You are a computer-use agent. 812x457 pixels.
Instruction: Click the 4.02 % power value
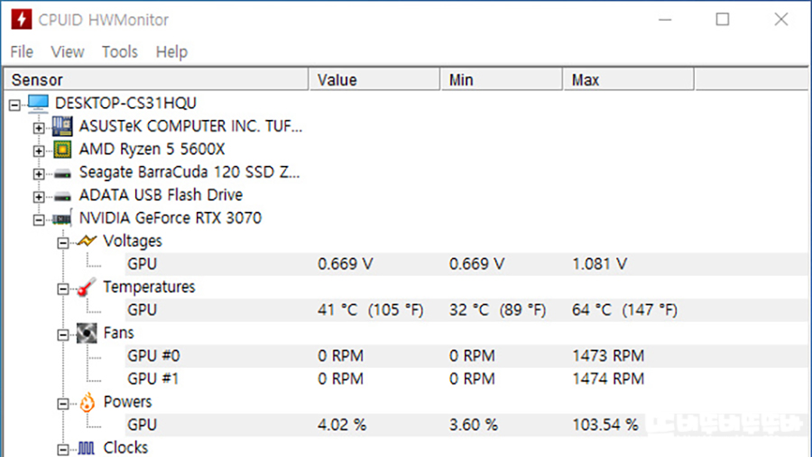(342, 425)
